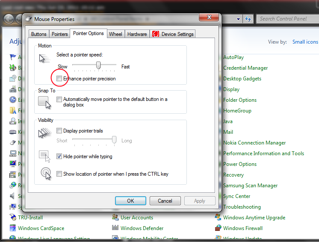Image resolution: width=319 pixels, height=242 pixels.
Task: Open Windows Defender via its icon
Action: pyautogui.click(x=115, y=228)
